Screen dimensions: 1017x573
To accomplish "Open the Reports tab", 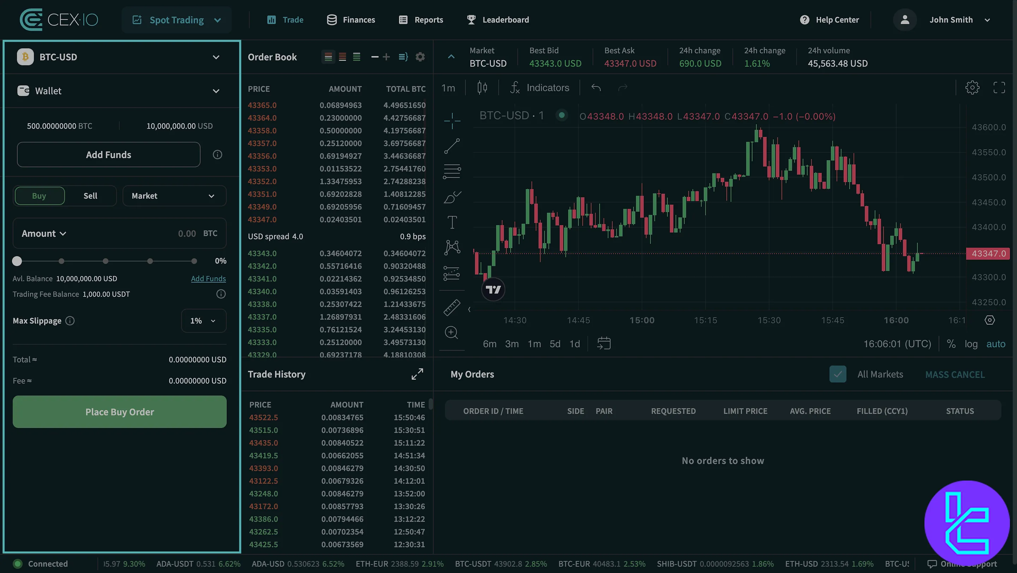I will click(421, 20).
